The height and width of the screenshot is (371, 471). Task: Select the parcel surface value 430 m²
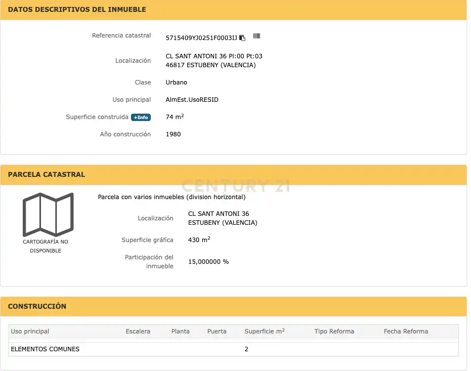(199, 240)
